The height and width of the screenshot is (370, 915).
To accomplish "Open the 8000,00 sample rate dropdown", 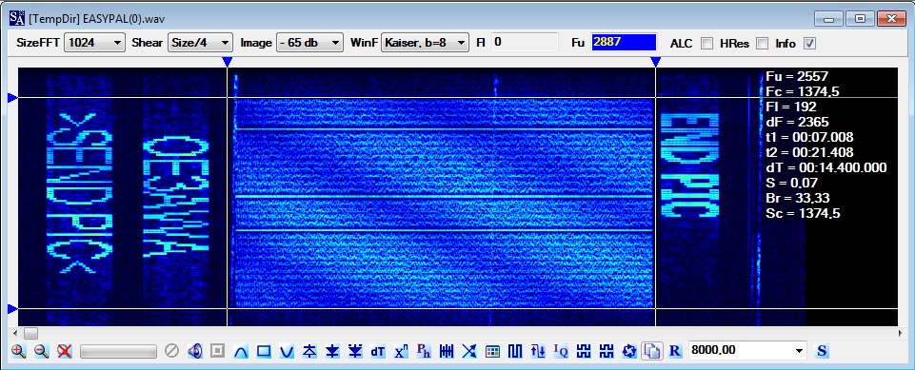I will [x=748, y=351].
